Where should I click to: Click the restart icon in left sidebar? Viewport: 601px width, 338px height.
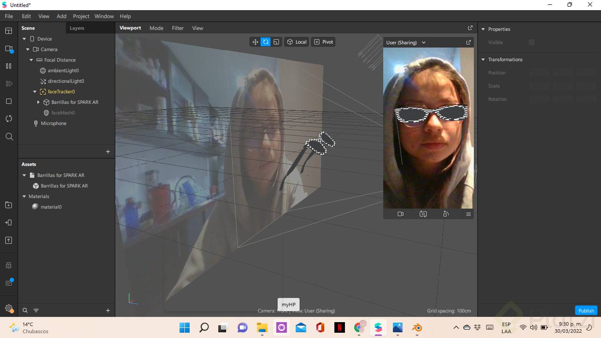click(x=9, y=119)
